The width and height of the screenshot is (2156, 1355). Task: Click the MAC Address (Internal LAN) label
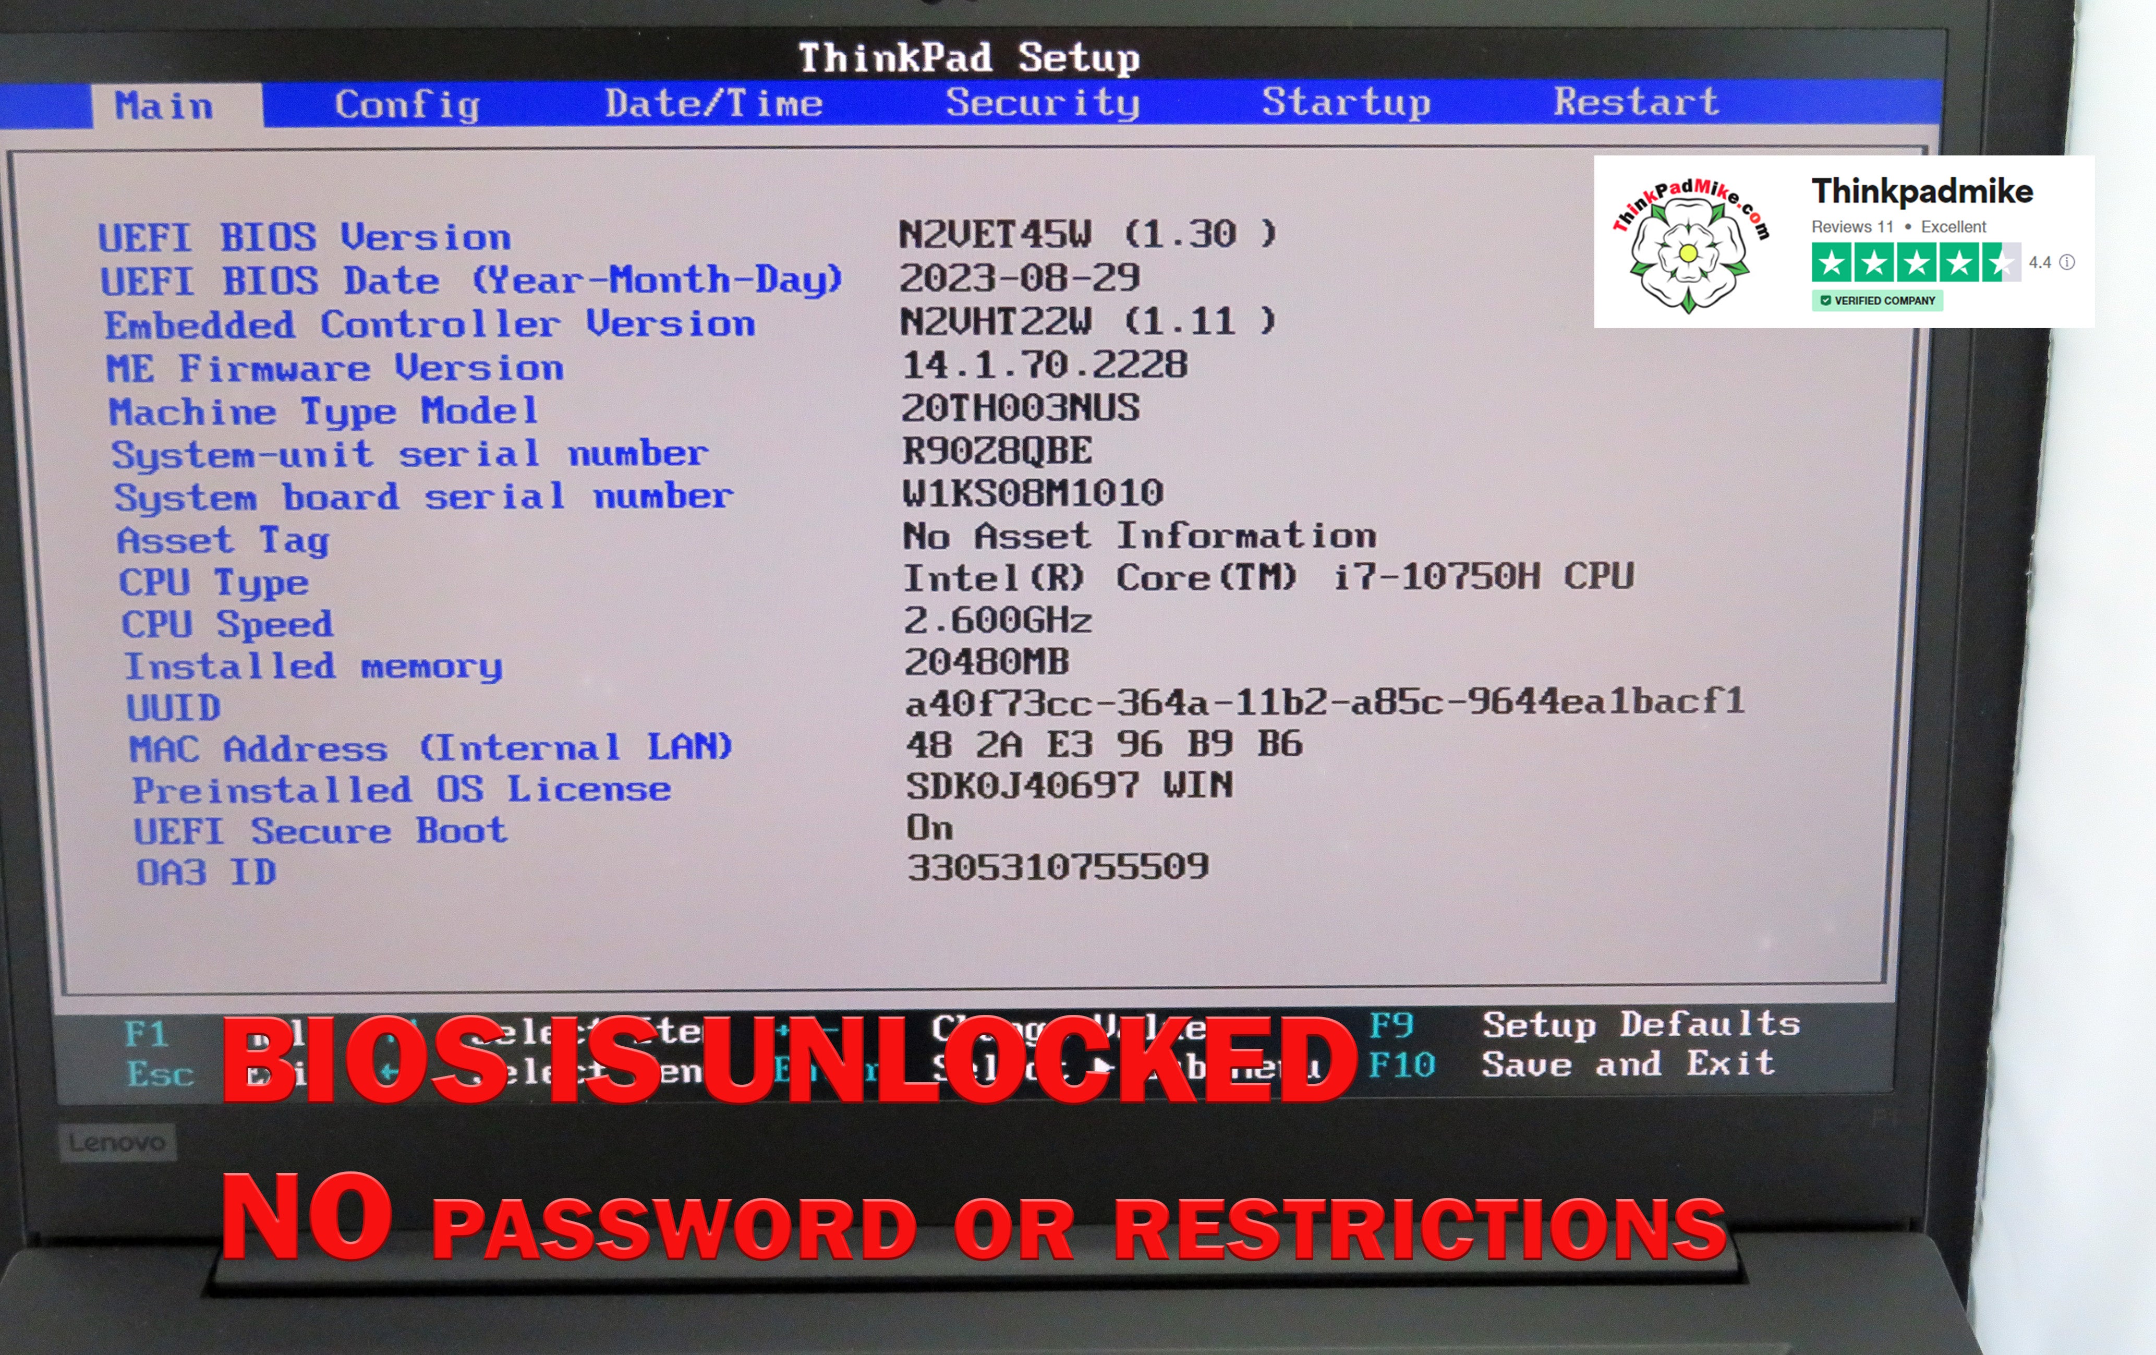point(431,747)
